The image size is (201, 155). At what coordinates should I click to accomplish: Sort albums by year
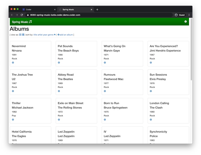click(x=45, y=35)
